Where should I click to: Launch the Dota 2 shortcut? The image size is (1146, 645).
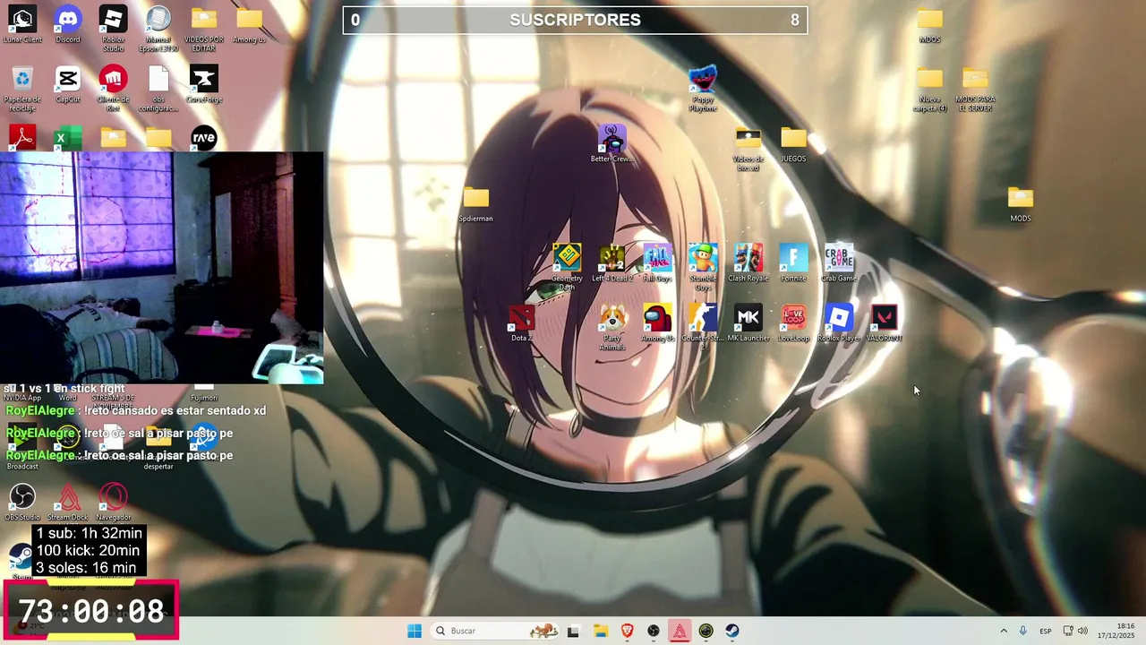tap(521, 322)
